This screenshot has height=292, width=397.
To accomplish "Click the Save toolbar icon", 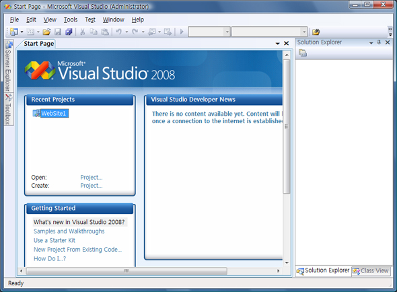I will (x=58, y=32).
